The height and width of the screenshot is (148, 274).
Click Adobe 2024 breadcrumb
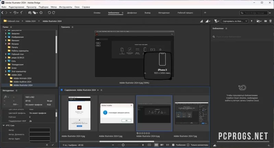[x=30, y=21]
